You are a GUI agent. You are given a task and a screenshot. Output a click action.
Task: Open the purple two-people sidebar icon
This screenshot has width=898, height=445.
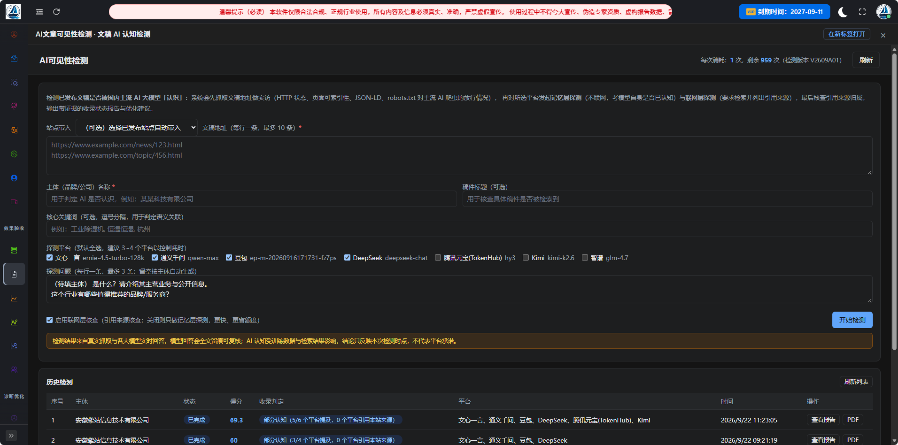click(x=14, y=370)
